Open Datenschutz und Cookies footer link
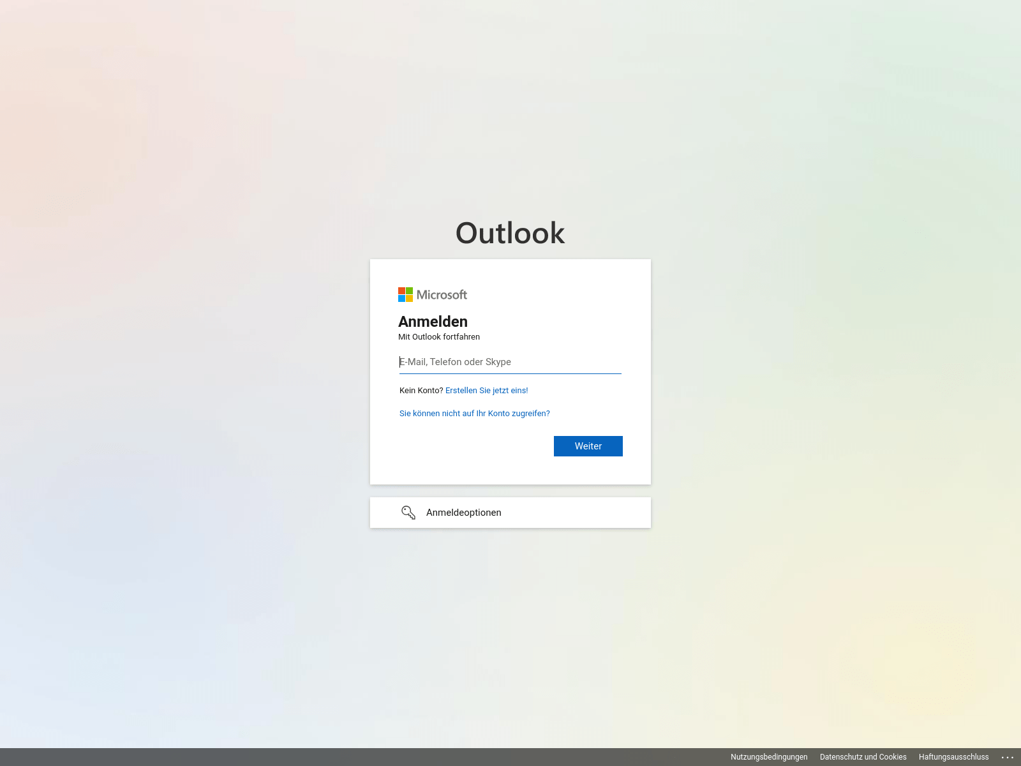The height and width of the screenshot is (766, 1021). 863,757
